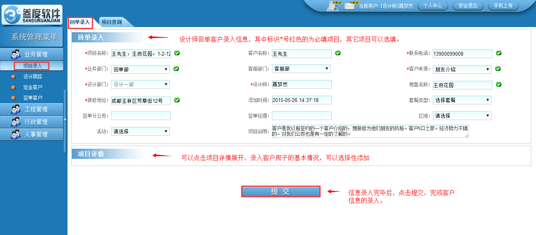Click the green check next to 楼盘名称
536x235 pixels.
click(x=499, y=84)
